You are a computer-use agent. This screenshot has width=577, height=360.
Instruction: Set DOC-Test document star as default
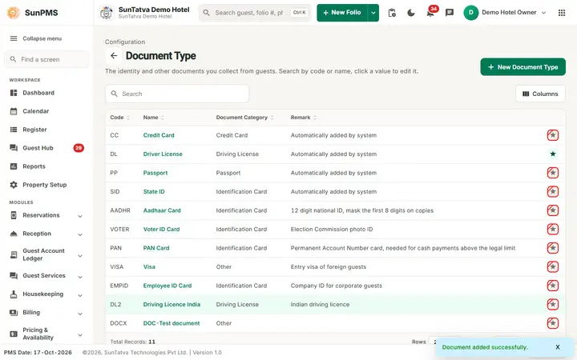pos(553,323)
